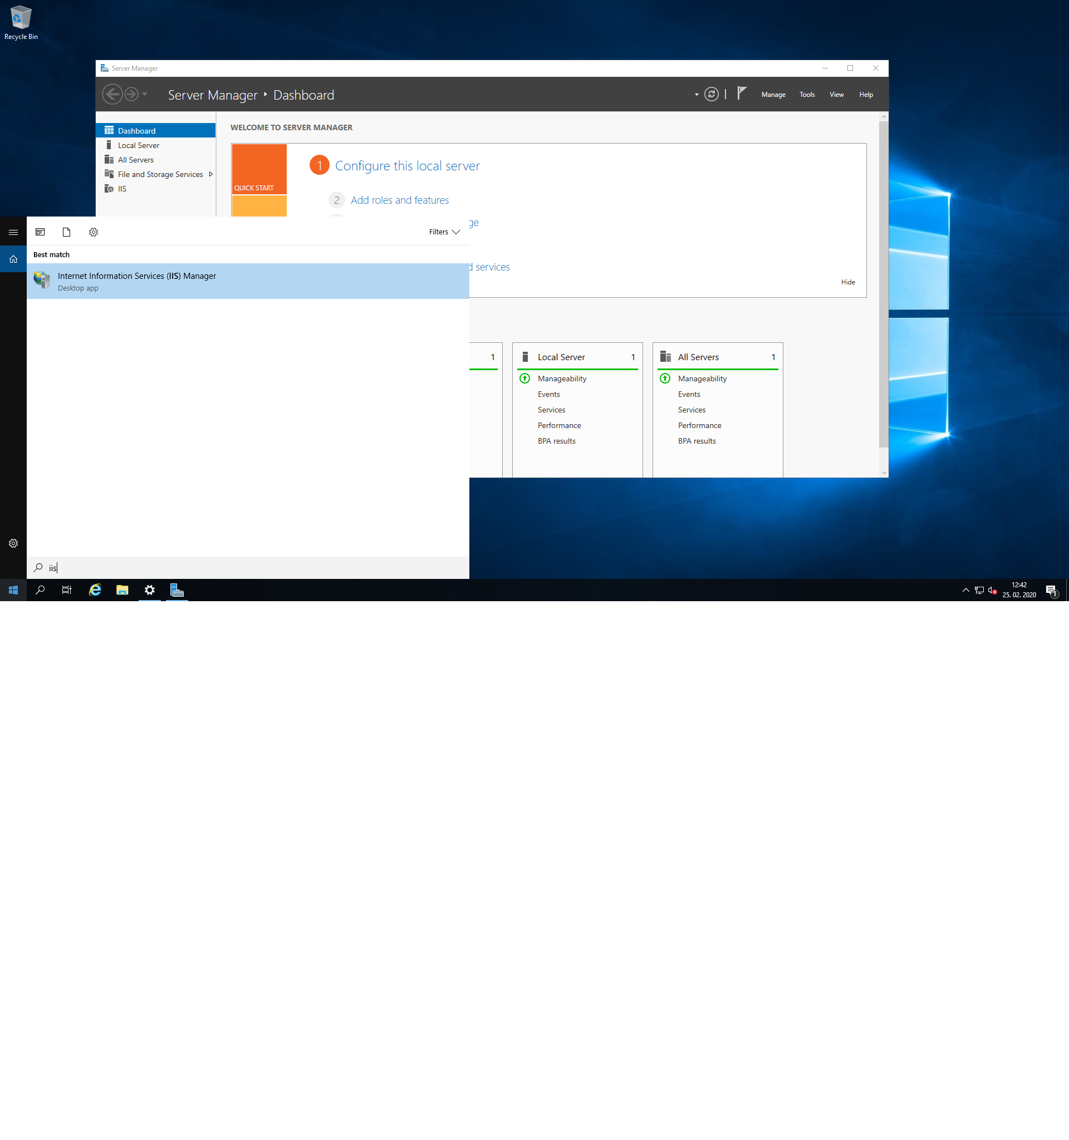The width and height of the screenshot is (1069, 1140).
Task: Expand the search panel hamburger menu
Action: pos(13,232)
